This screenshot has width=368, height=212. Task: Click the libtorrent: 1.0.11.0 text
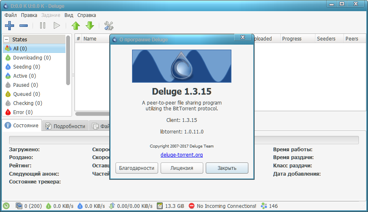pos(182,132)
